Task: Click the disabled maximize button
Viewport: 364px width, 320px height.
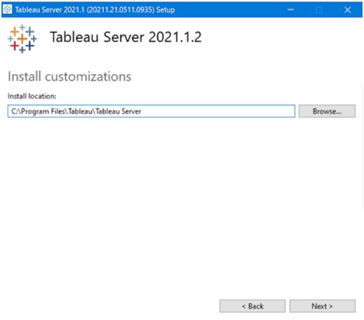Action: pyautogui.click(x=319, y=10)
